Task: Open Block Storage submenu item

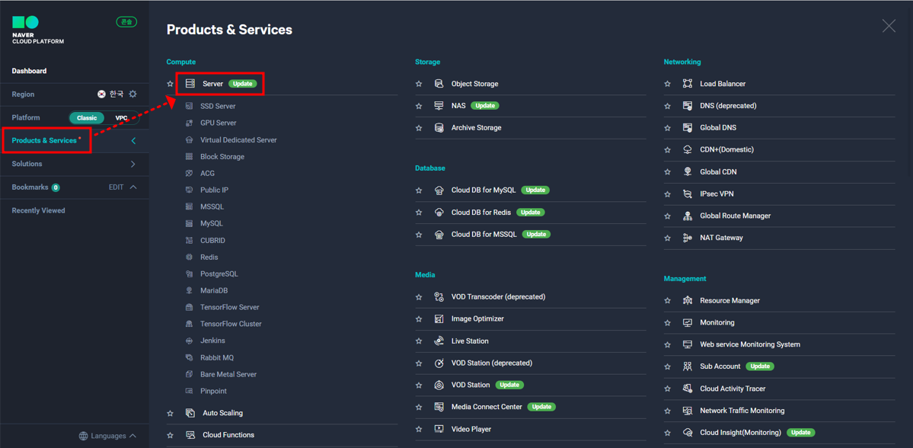Action: 222,157
